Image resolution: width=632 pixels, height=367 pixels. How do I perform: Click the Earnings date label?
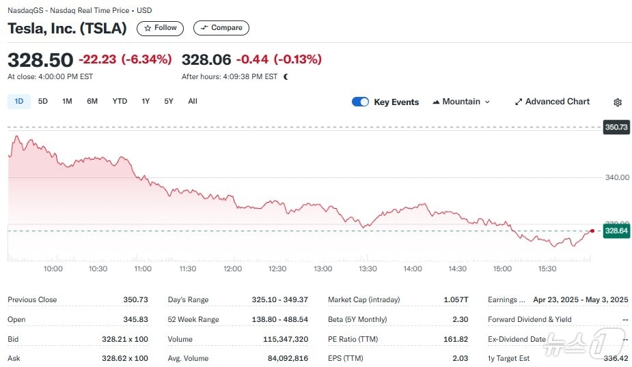coord(506,299)
